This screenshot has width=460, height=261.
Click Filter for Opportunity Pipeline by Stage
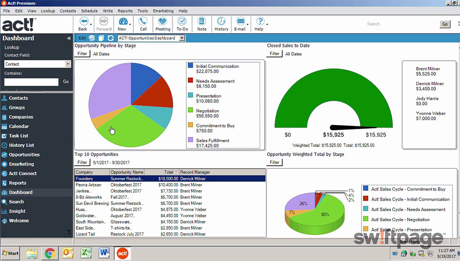[82, 54]
